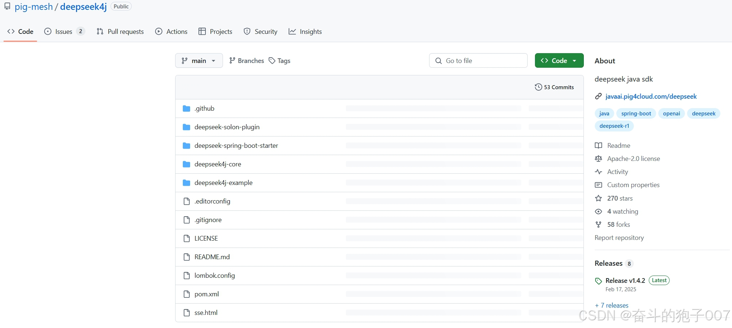The height and width of the screenshot is (328, 732).
Task: Click the repository icon beside pig-mesh
Action: point(7,7)
